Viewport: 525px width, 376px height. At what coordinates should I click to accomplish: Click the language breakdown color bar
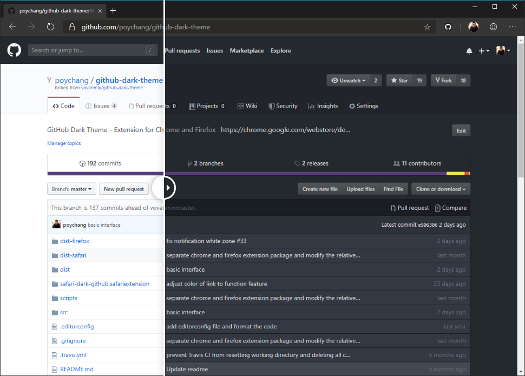(259, 174)
